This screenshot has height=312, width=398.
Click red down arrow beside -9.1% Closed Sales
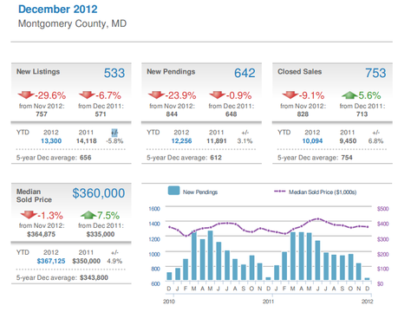[290, 94]
